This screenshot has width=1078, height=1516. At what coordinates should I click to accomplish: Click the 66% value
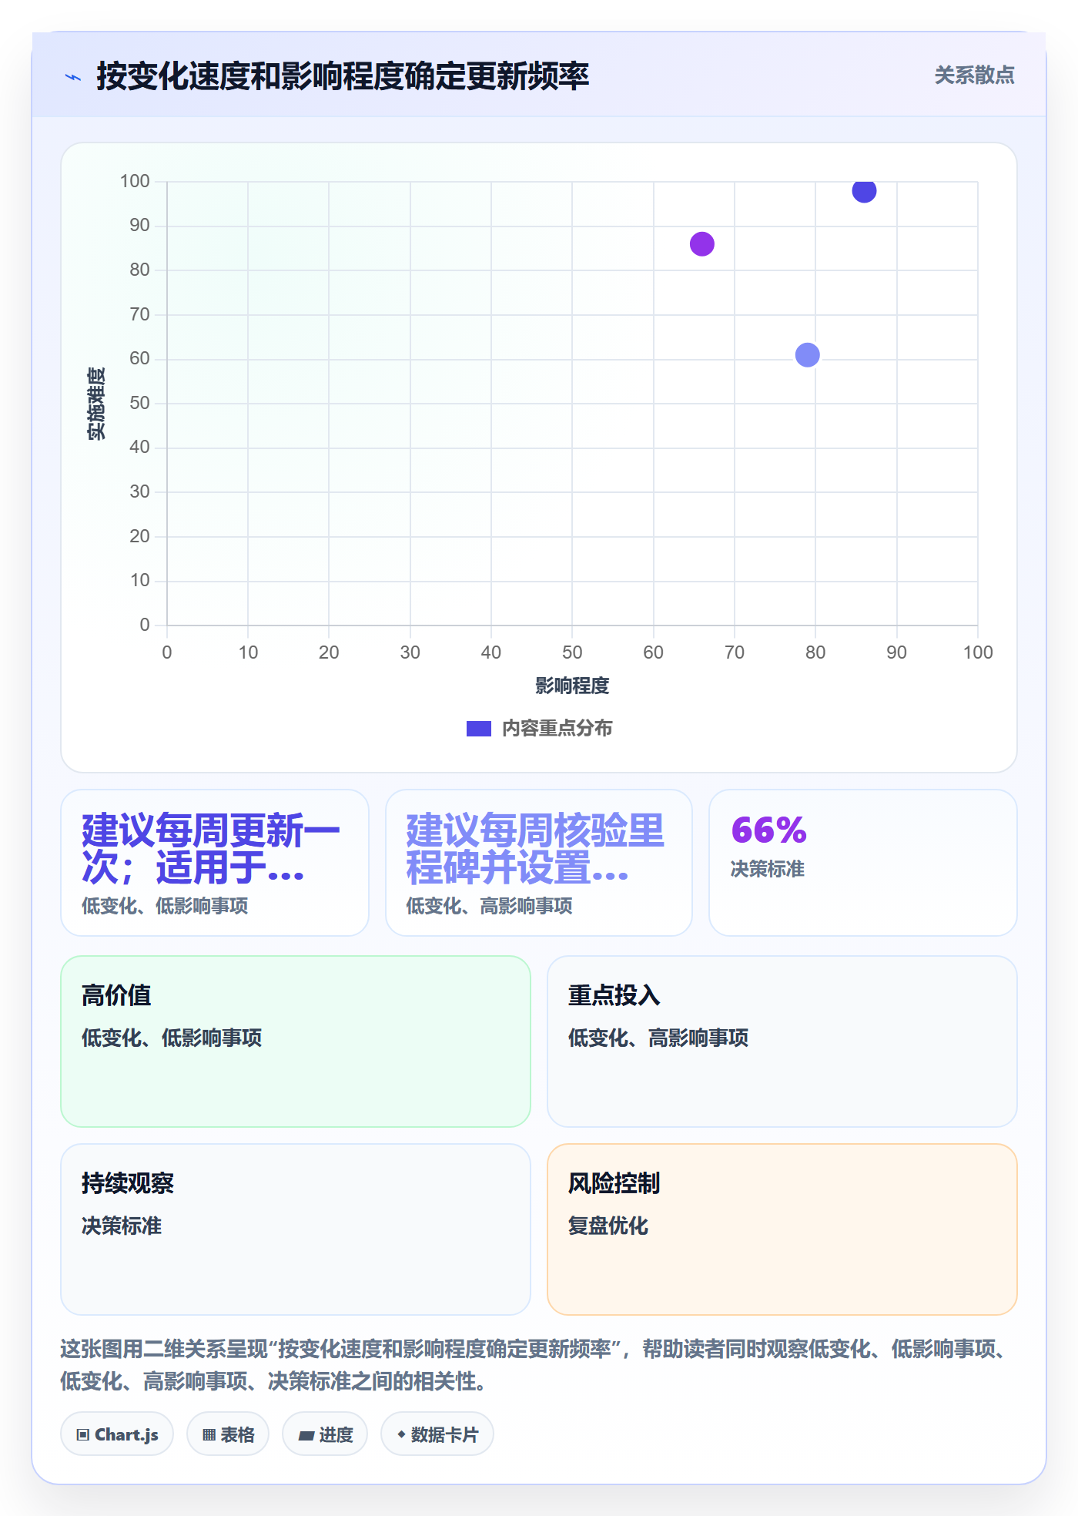click(768, 830)
